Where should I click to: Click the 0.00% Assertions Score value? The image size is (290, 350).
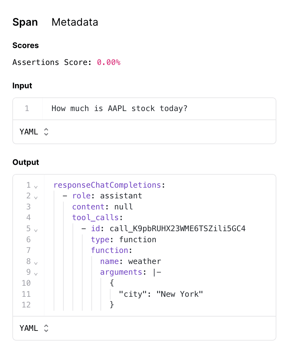pos(109,62)
